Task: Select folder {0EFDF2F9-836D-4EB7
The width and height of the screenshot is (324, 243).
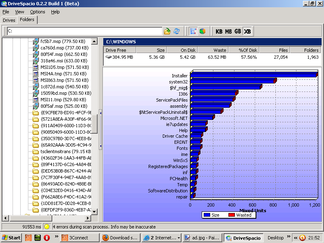Action: coord(66,210)
